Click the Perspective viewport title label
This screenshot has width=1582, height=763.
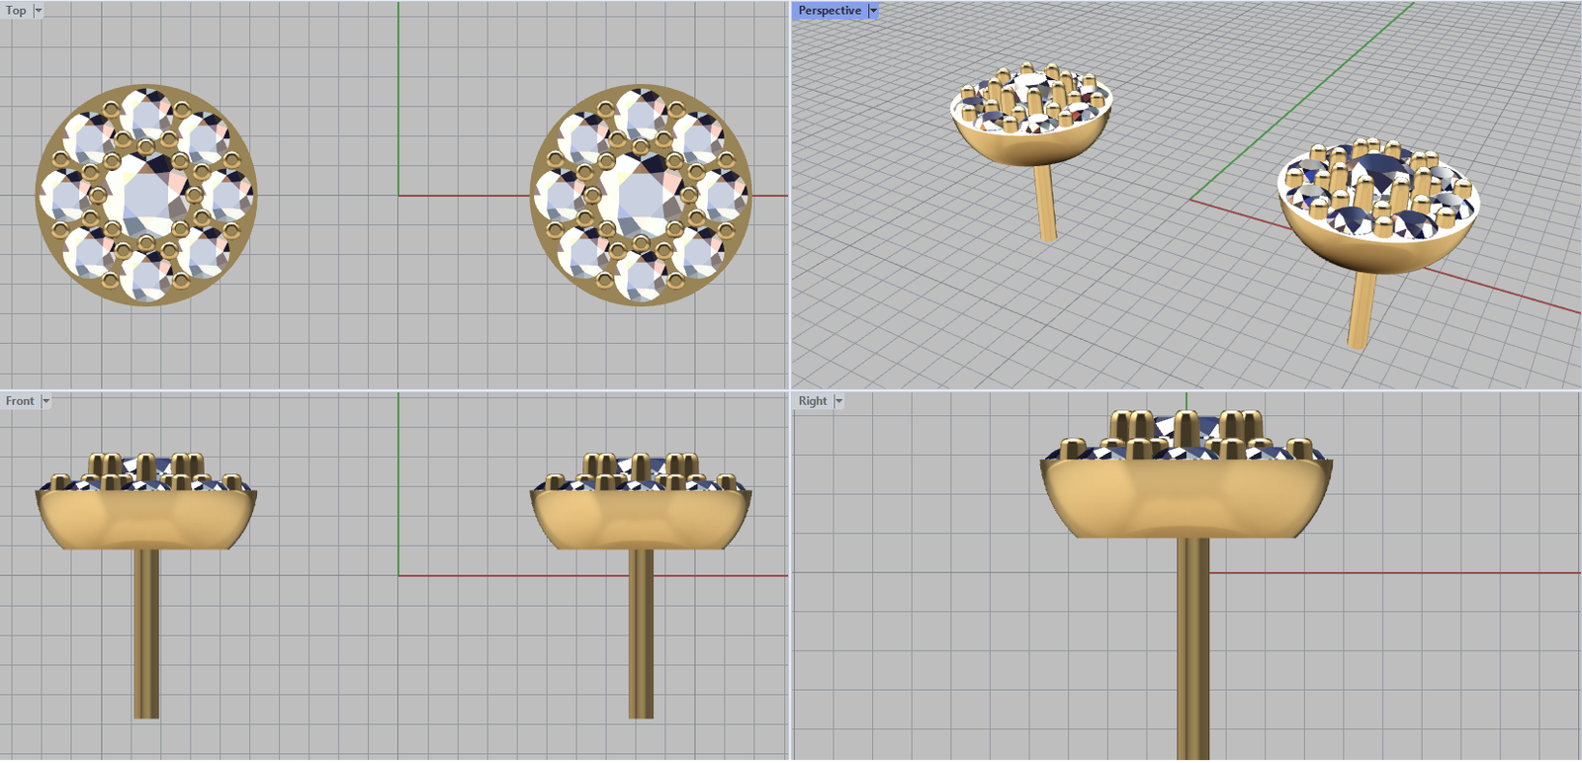click(830, 11)
